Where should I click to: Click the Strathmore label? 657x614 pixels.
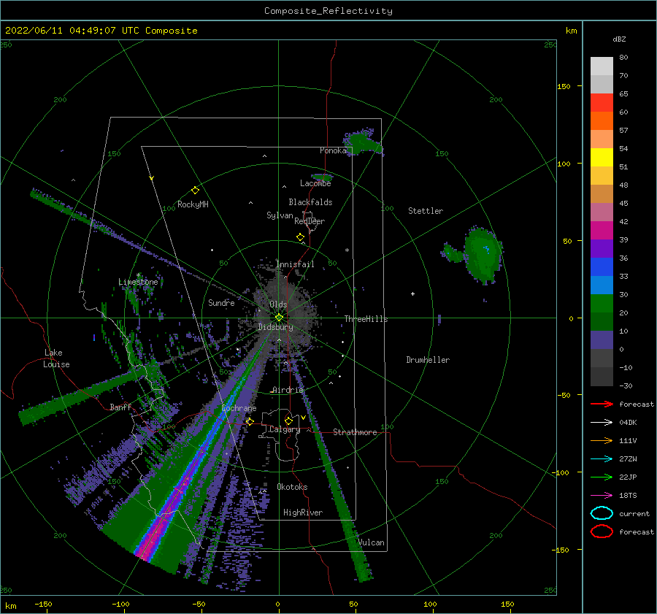[x=355, y=432]
